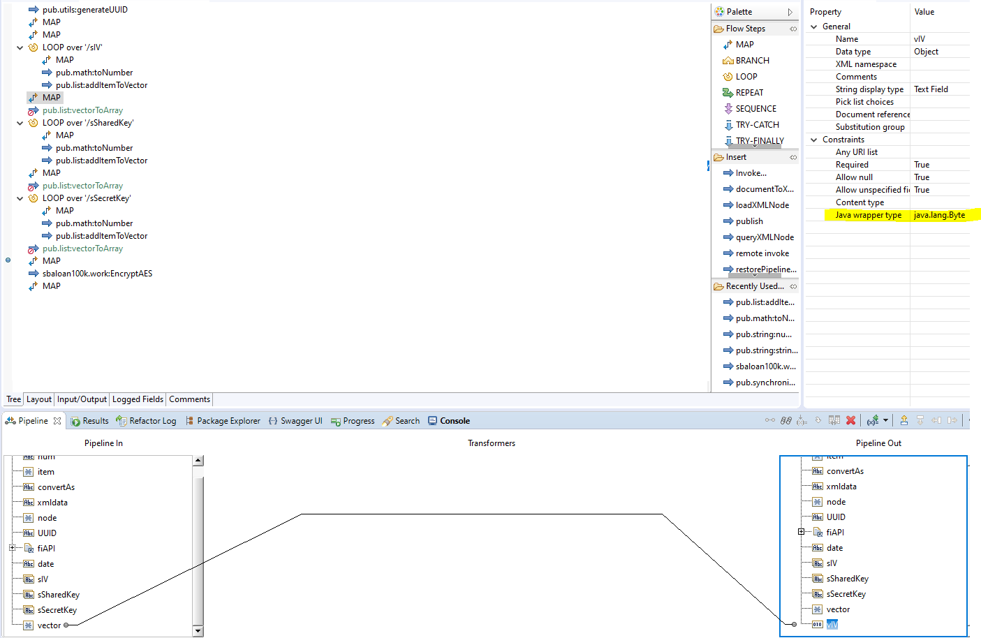Switch to the Tree tab
Viewport: 981px width, 638px height.
(x=14, y=399)
